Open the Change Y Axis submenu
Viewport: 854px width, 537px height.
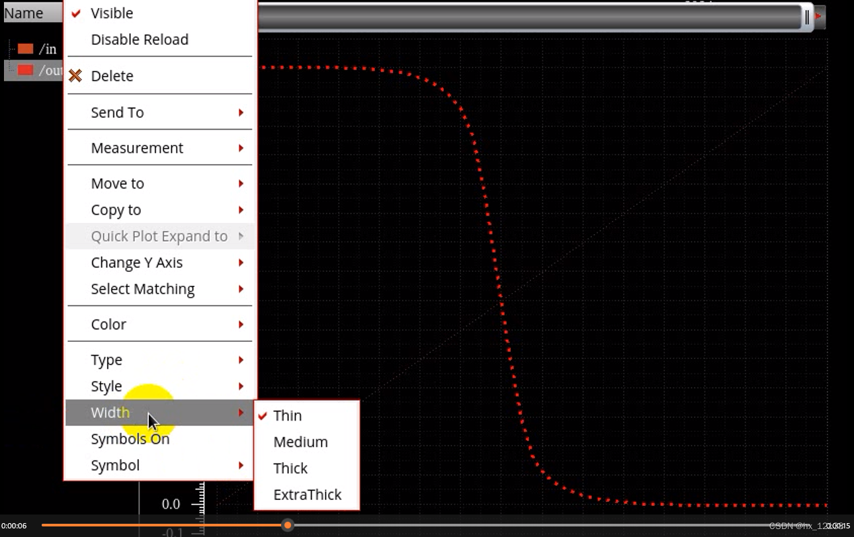[x=137, y=263]
